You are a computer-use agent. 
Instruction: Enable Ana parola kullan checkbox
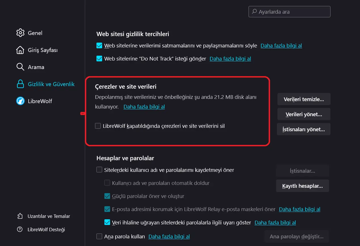[99, 236]
